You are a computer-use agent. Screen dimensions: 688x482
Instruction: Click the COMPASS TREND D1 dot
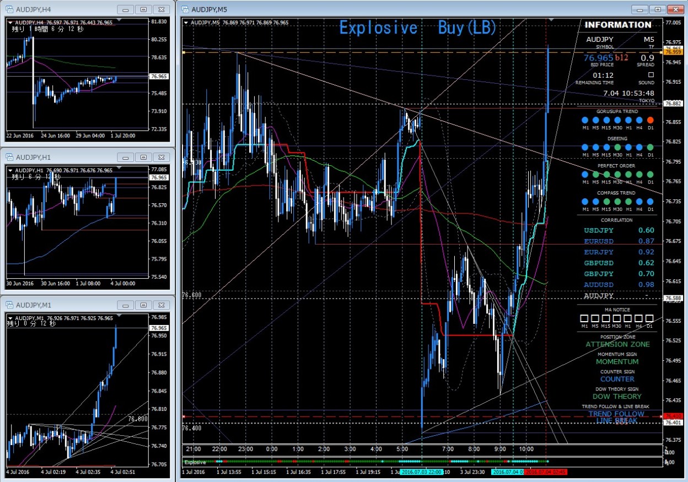650,202
